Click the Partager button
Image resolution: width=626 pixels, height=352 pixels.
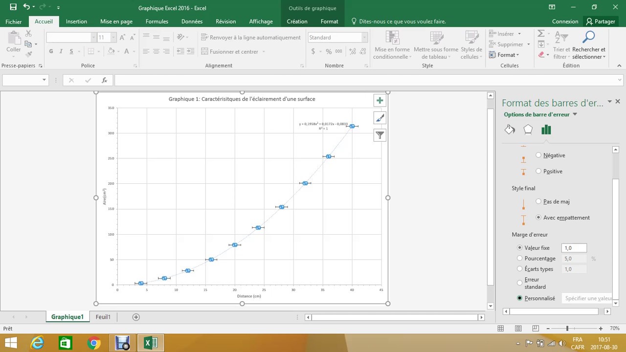point(601,22)
